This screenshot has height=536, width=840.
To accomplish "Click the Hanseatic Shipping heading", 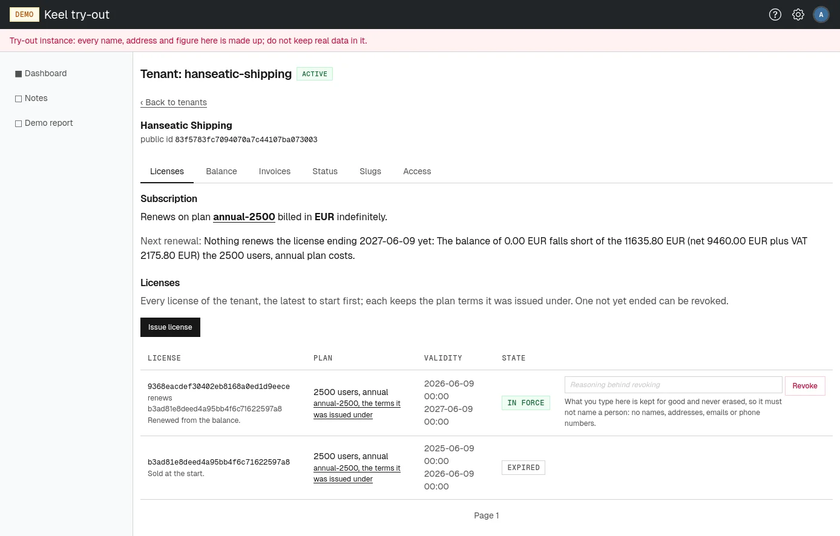I will click(x=186, y=125).
